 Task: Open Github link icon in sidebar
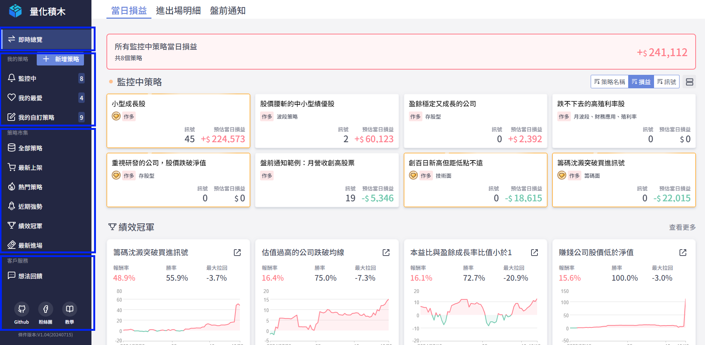22,309
